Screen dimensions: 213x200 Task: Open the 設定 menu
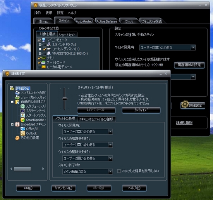coord(60,13)
